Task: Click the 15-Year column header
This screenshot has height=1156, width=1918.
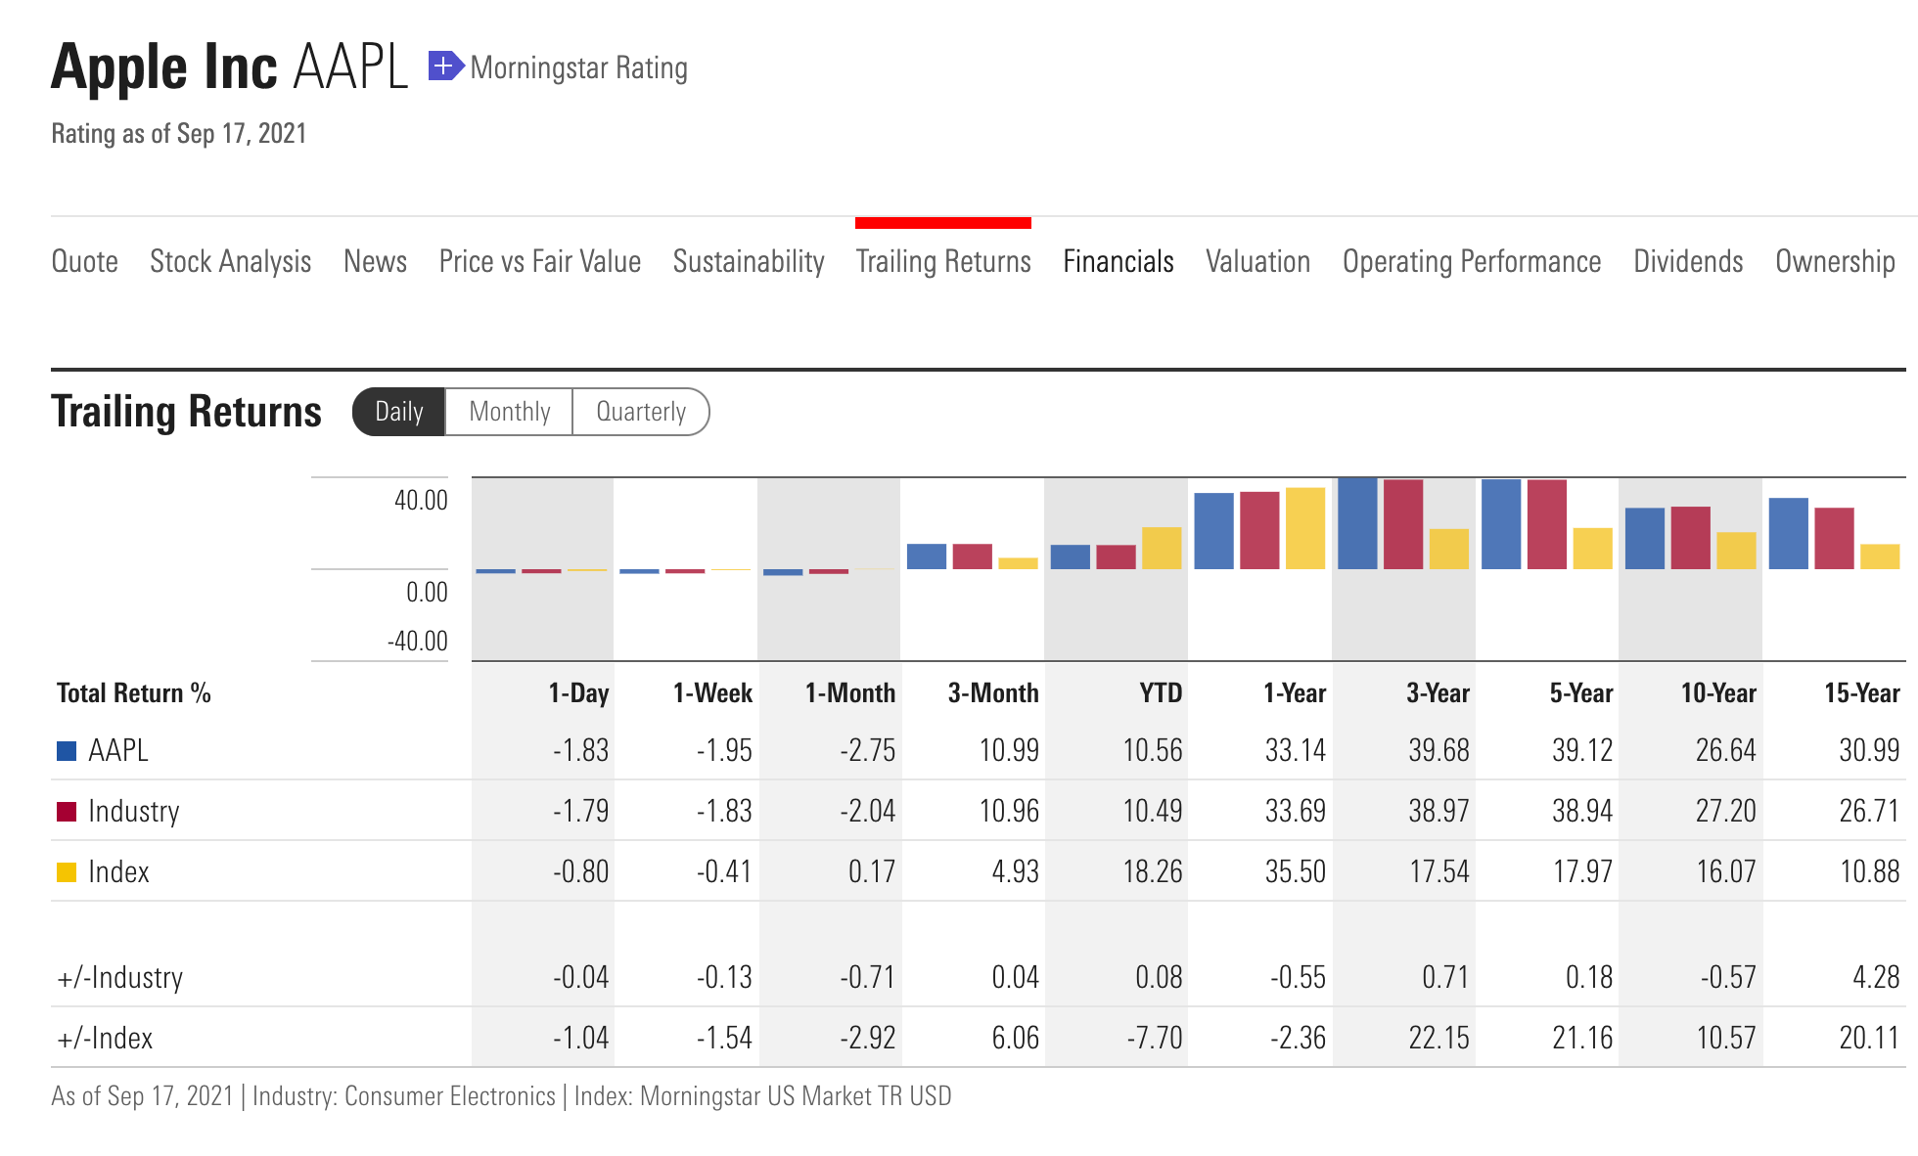Action: pyautogui.click(x=1862, y=692)
